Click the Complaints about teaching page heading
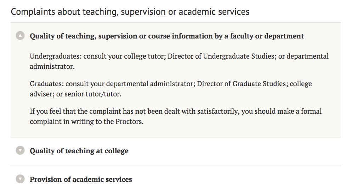Image resolution: width=351 pixels, height=196 pixels. point(130,12)
